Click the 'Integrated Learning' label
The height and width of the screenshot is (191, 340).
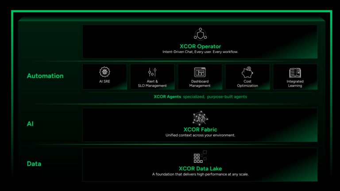point(295,84)
